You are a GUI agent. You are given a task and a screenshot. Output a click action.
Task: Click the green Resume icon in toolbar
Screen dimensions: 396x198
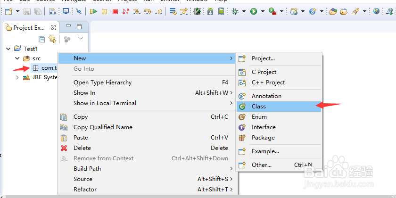pos(94,11)
